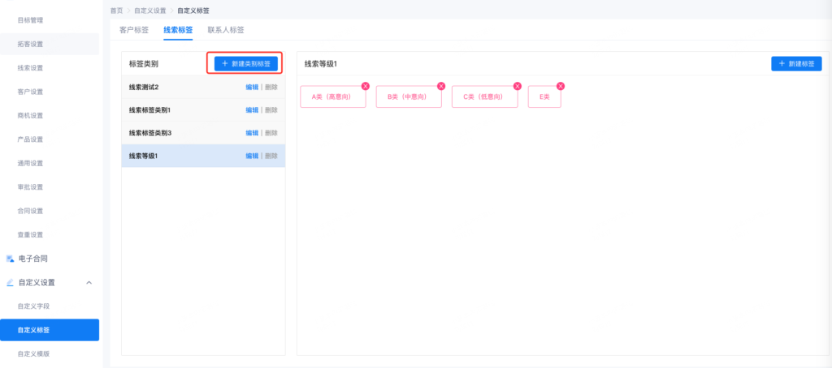Edit the 线索测试2 category
Screen dimensions: 832x368
(x=252, y=87)
